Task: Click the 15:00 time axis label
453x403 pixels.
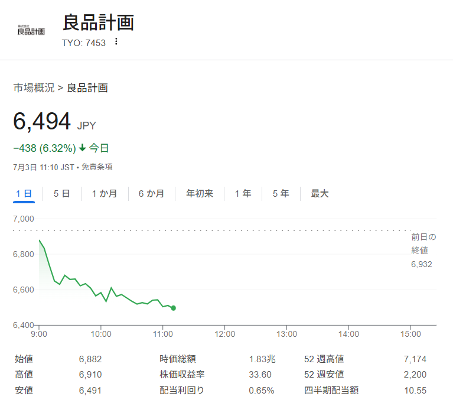Action: (410, 334)
